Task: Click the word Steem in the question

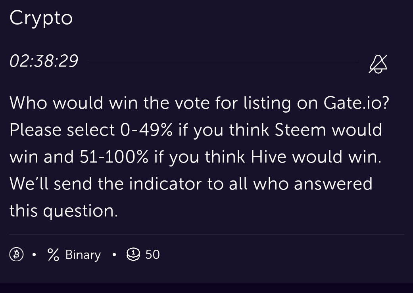Action: pos(300,130)
